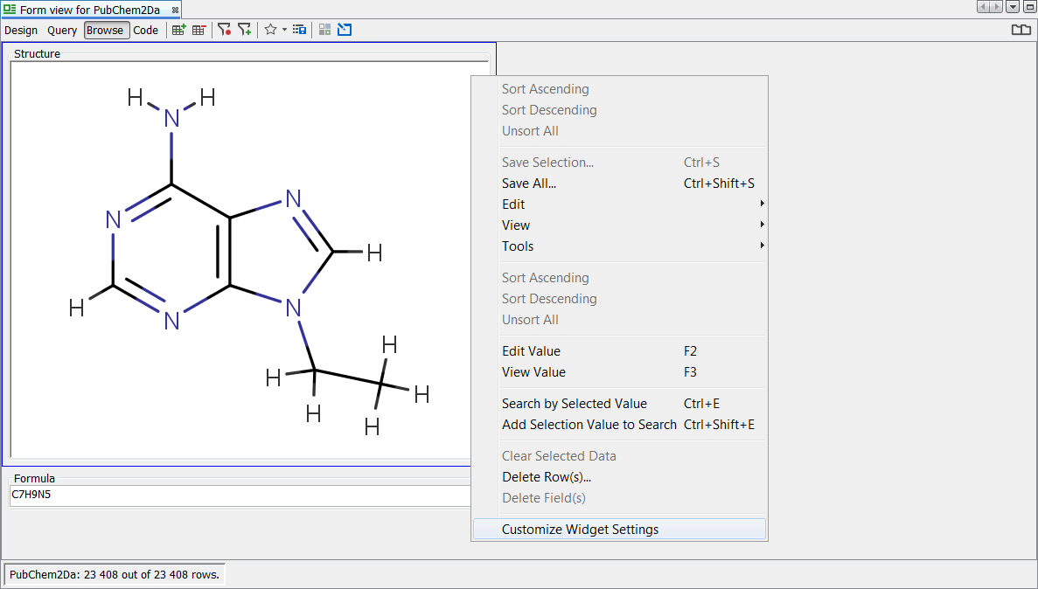Viewport: 1038px width, 589px height.
Task: Toggle the Browse mode button
Action: point(105,30)
